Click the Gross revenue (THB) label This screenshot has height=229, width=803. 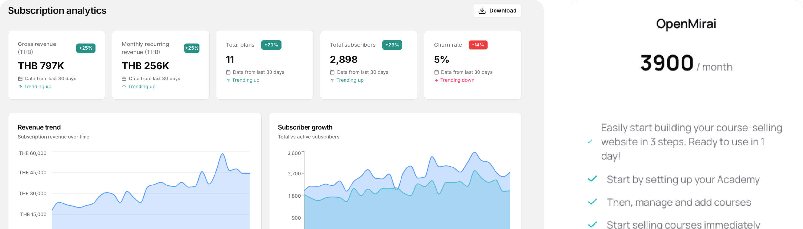pos(37,48)
